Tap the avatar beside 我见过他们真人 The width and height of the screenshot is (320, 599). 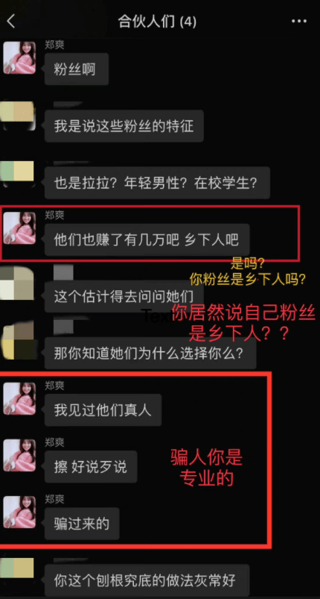(x=19, y=398)
